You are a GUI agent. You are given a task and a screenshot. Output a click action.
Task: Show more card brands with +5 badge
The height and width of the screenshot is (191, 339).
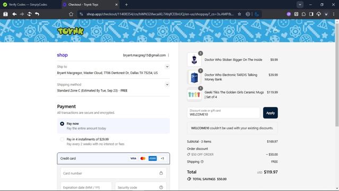click(x=162, y=158)
